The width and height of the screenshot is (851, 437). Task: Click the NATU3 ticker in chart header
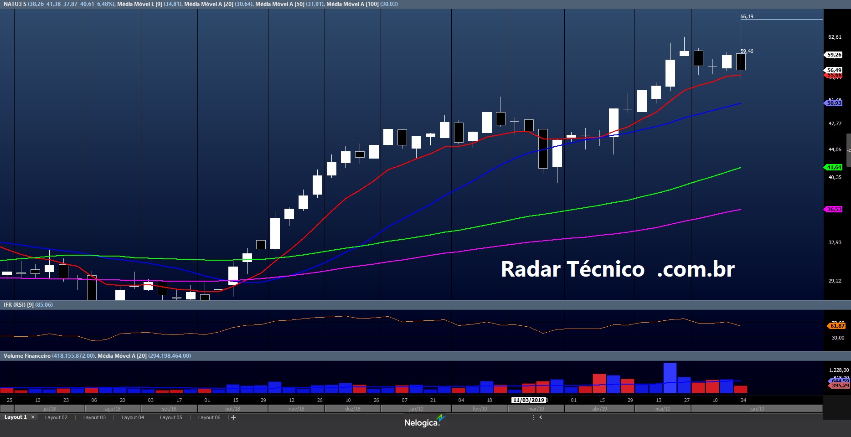pos(13,4)
